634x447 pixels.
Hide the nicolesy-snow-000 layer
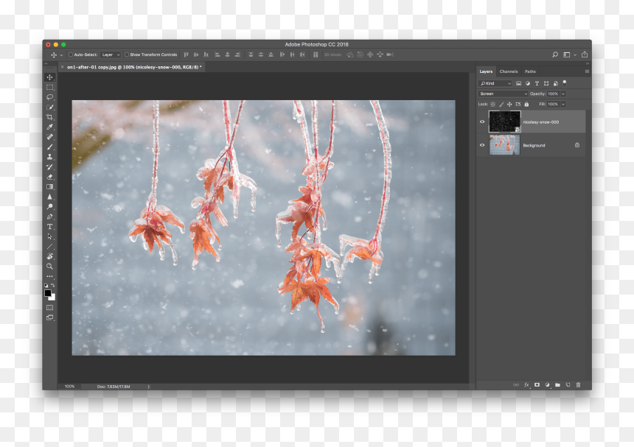pos(482,122)
